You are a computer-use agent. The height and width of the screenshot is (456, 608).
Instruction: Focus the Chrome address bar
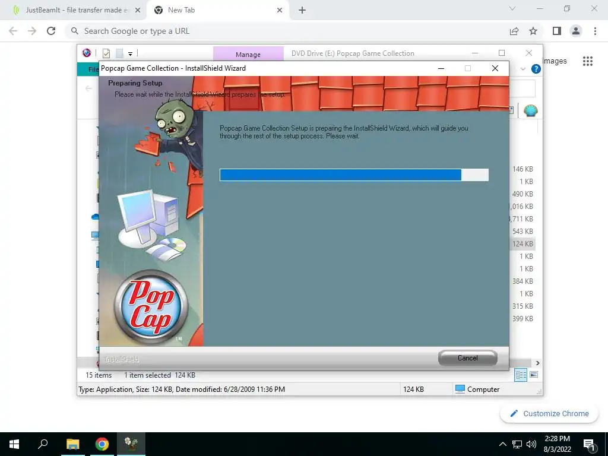287,31
